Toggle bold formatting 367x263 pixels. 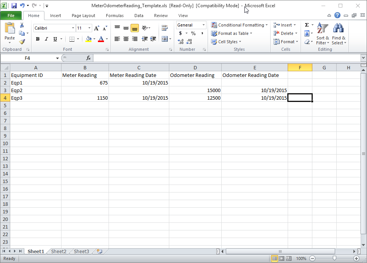coord(37,39)
